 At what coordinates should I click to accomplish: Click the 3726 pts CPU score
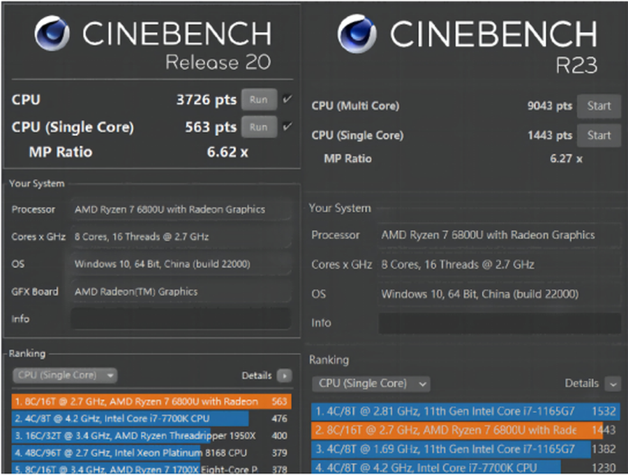(207, 99)
